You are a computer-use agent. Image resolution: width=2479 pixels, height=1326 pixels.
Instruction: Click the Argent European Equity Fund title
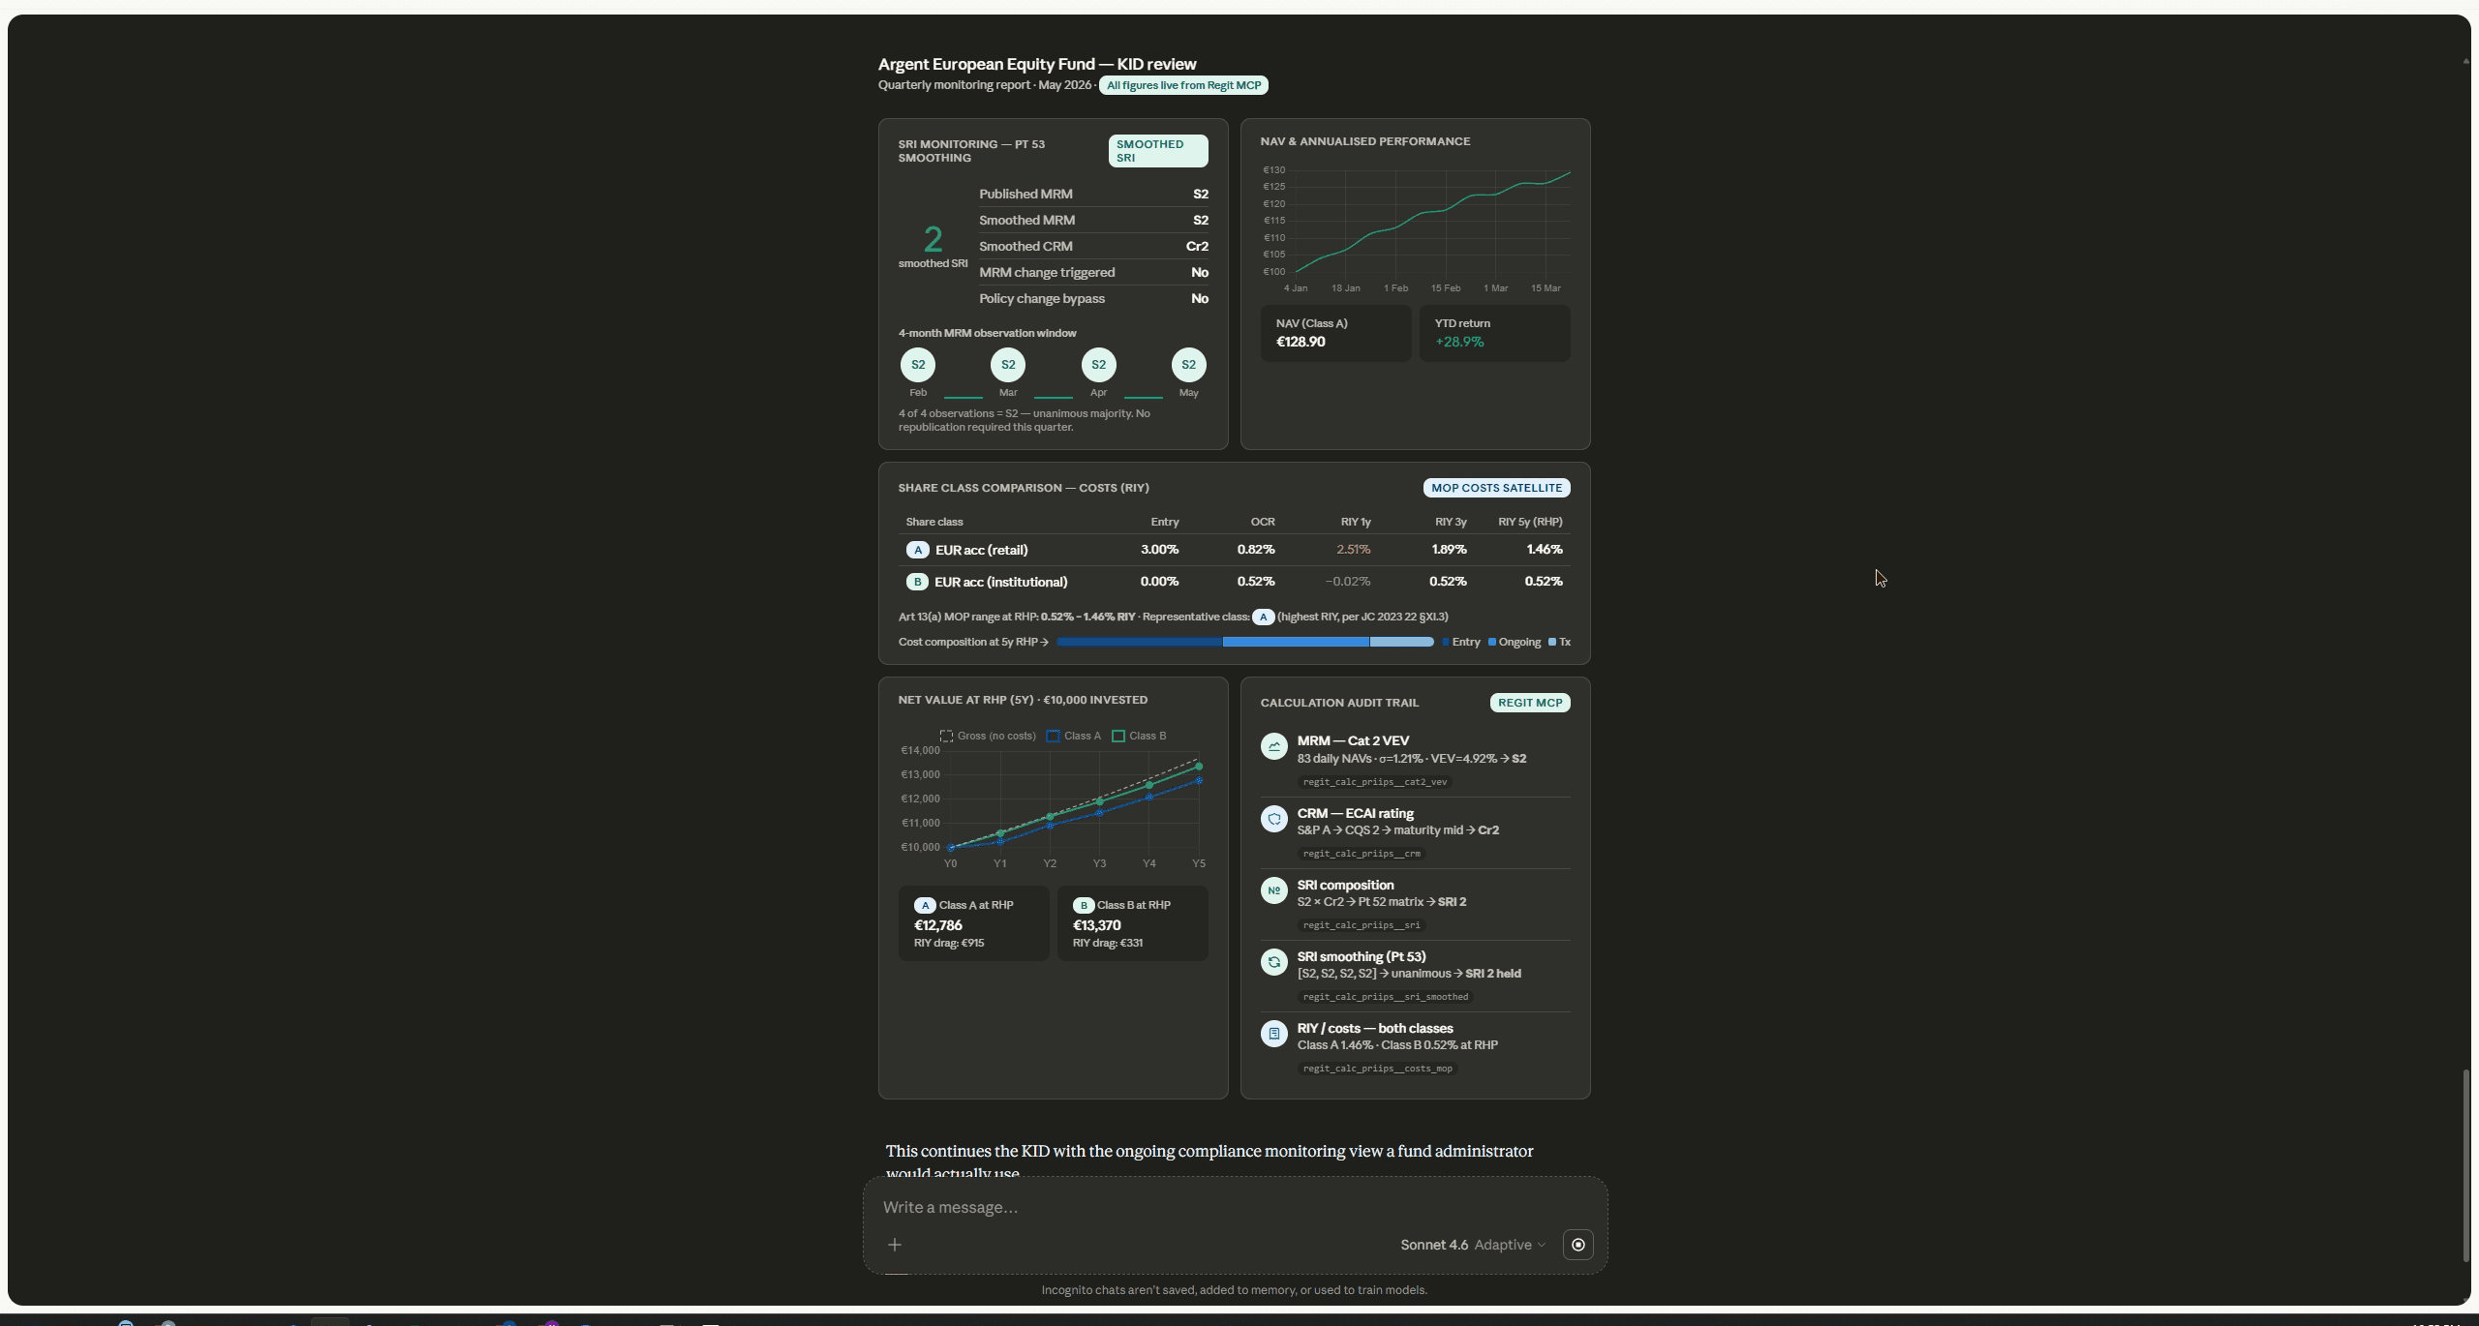(x=1037, y=64)
